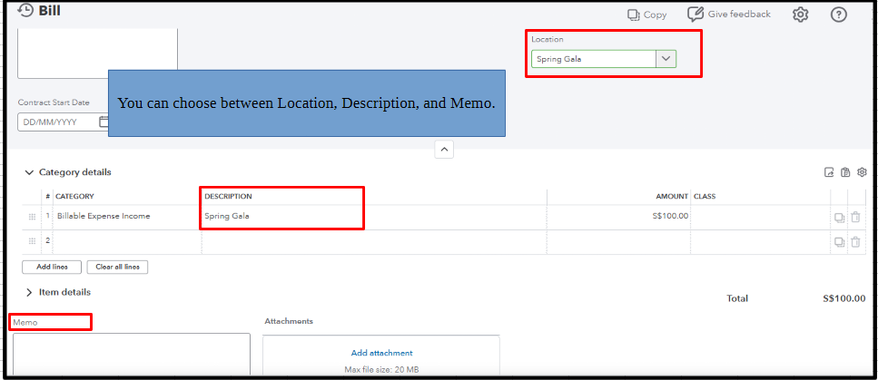Click the Add lines button
This screenshot has height=380, width=878.
50,267
